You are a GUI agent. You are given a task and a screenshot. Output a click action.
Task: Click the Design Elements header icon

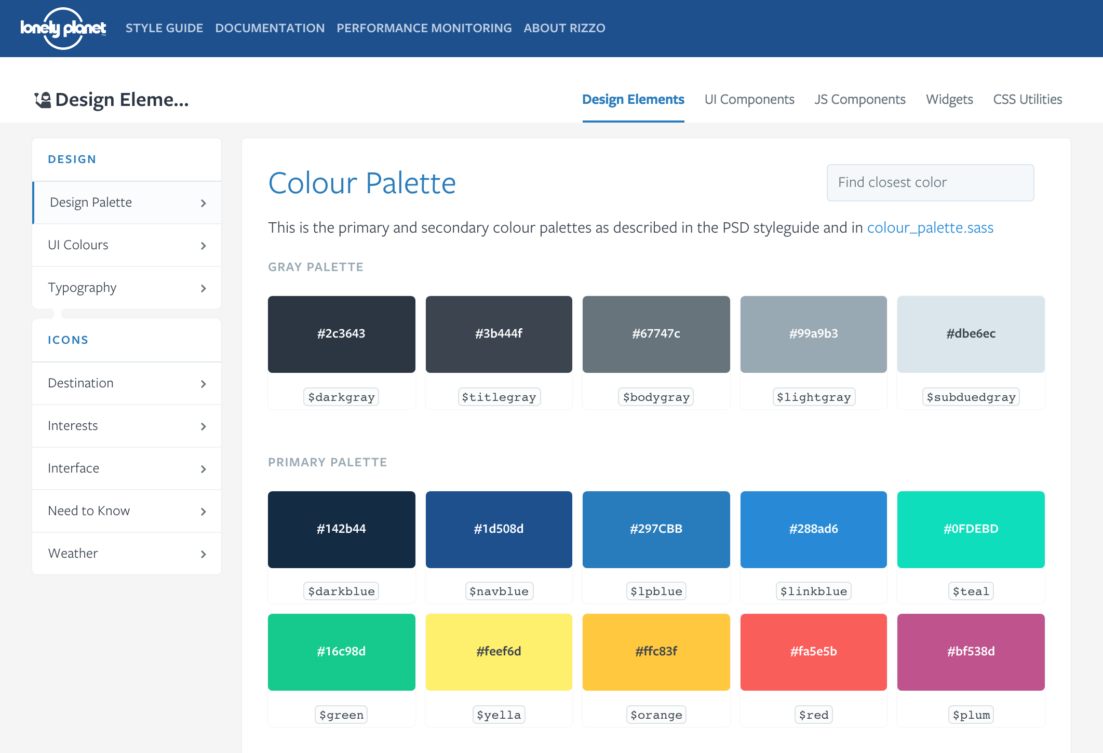pos(43,100)
